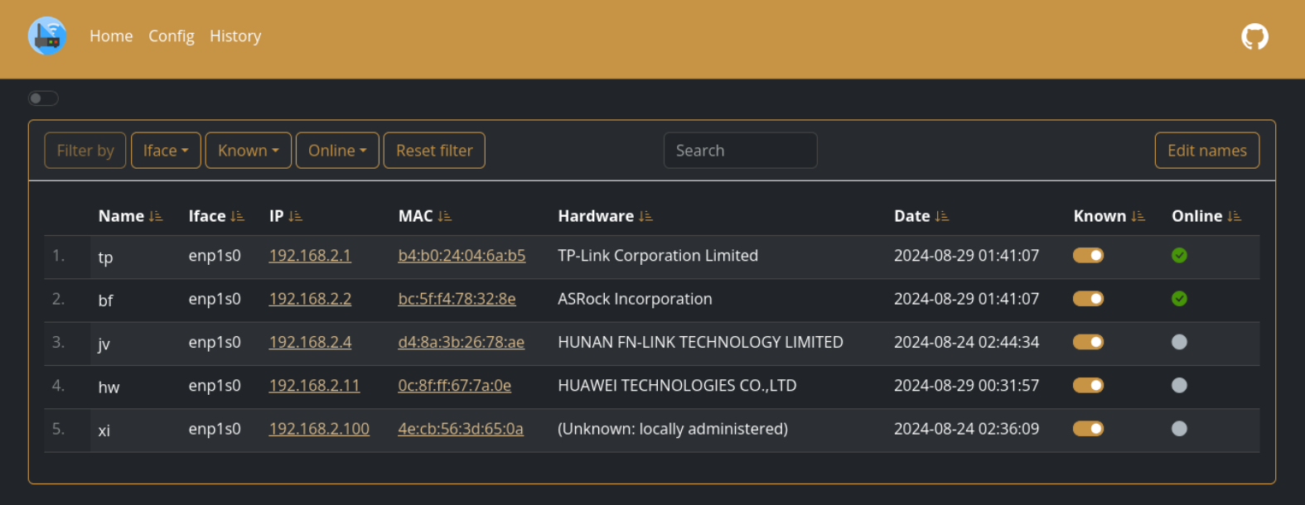1305x505 pixels.
Task: Select date 2024-08-29 00:31:57
Action: point(966,385)
